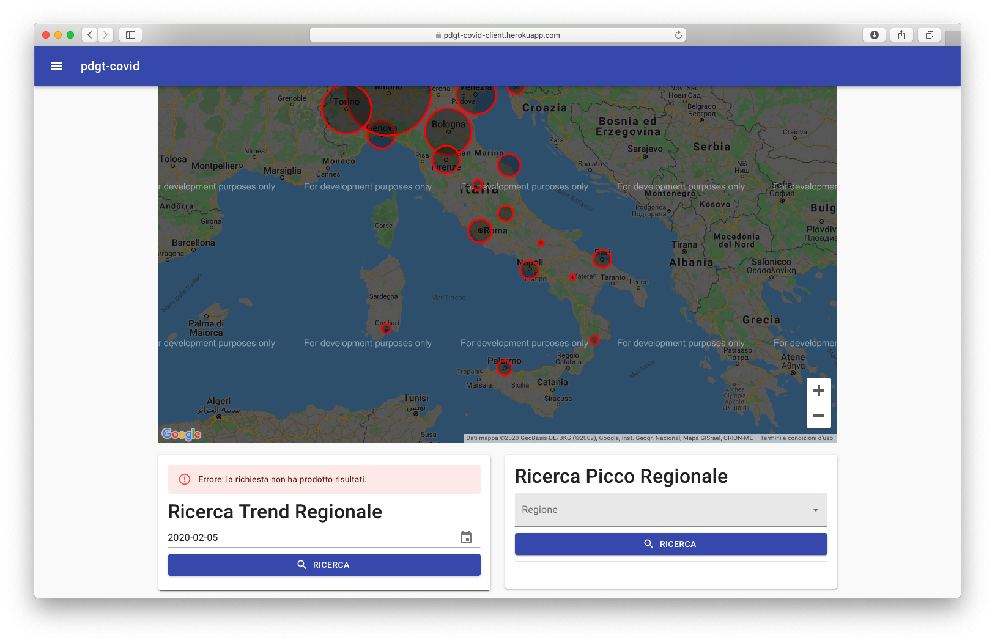Zoom in on the map

[819, 391]
